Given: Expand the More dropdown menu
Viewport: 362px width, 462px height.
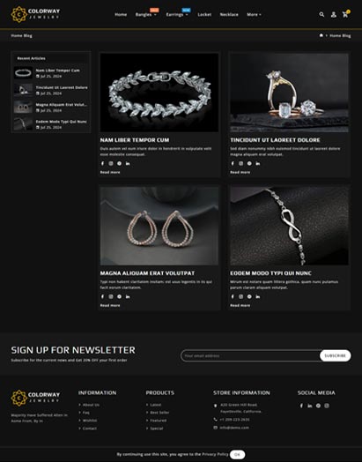Looking at the screenshot, I should coord(254,14).
